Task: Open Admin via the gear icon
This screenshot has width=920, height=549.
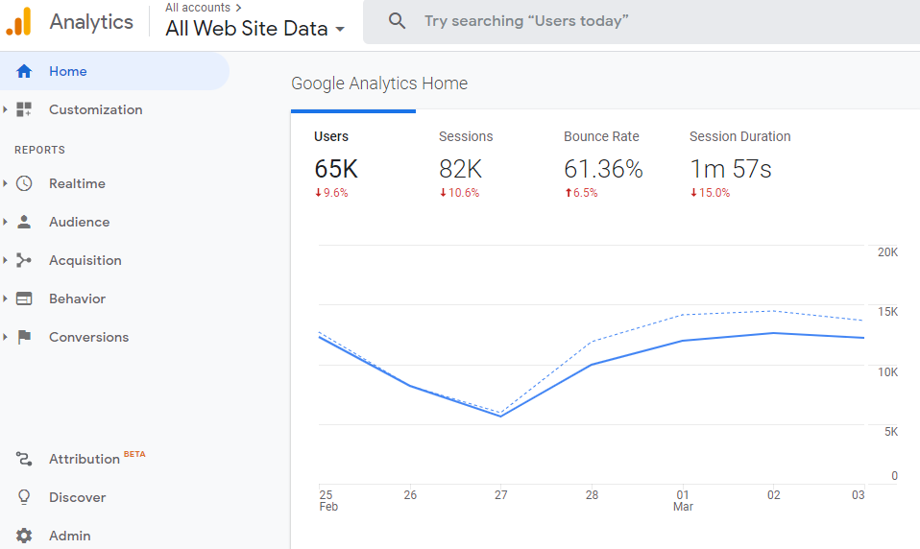Action: pyautogui.click(x=24, y=536)
